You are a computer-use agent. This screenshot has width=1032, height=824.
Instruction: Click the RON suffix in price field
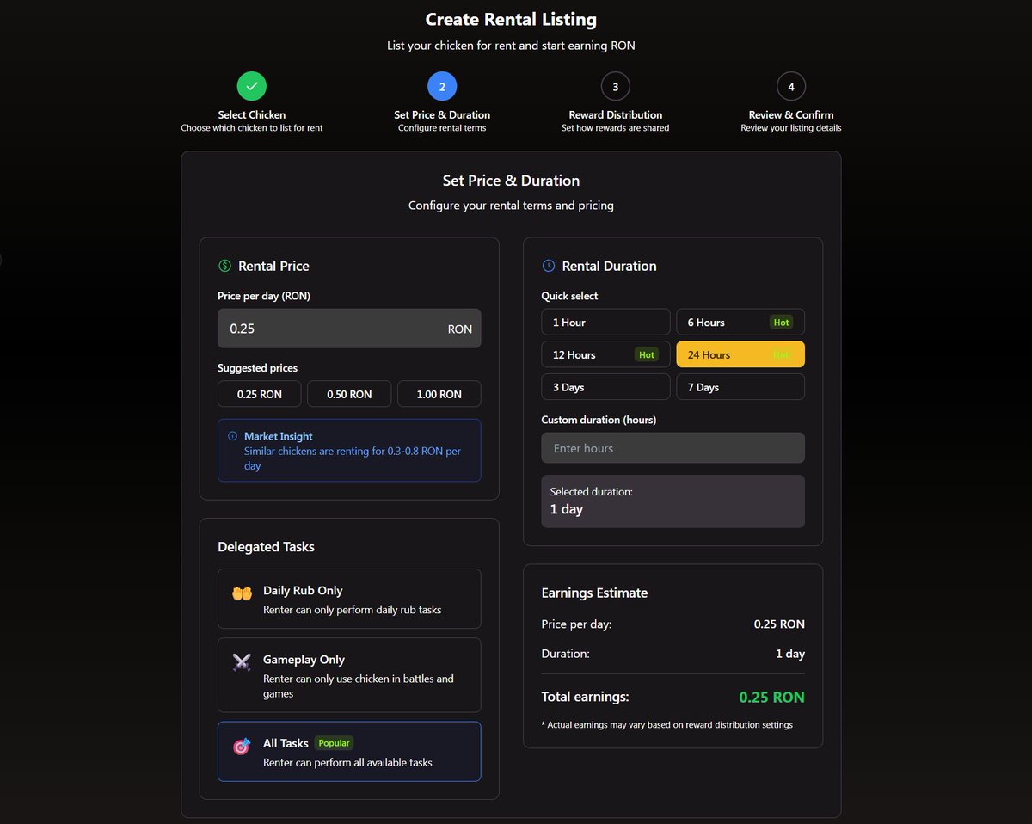pyautogui.click(x=460, y=329)
